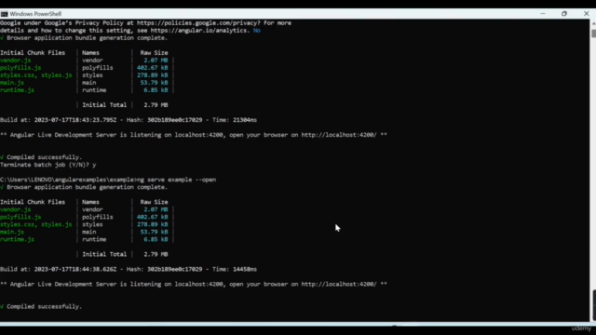This screenshot has height=335, width=596.
Task: Click the 'ng serve example --open' command
Action: [x=176, y=180]
